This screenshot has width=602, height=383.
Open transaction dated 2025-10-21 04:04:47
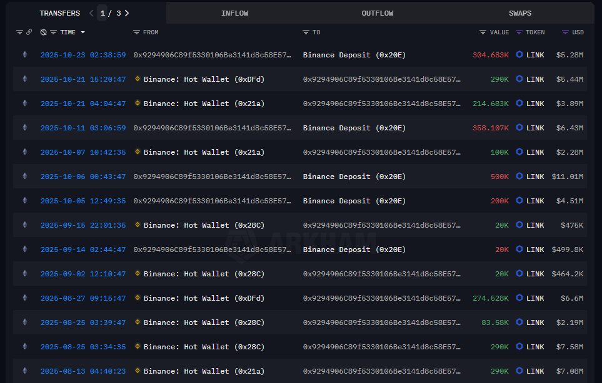(x=83, y=104)
